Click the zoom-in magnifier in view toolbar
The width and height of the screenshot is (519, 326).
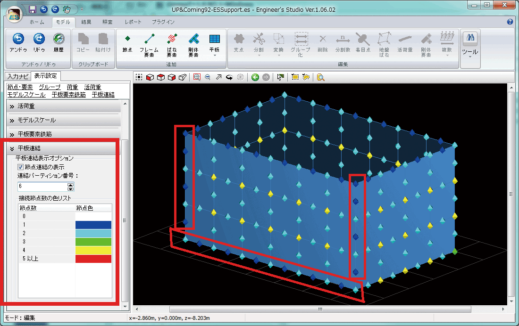coord(197,77)
